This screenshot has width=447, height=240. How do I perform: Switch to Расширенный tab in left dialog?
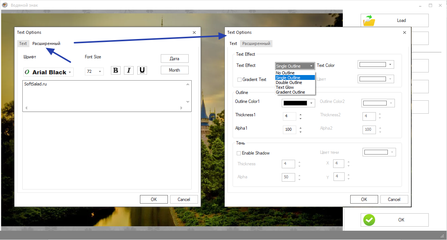[x=46, y=43]
